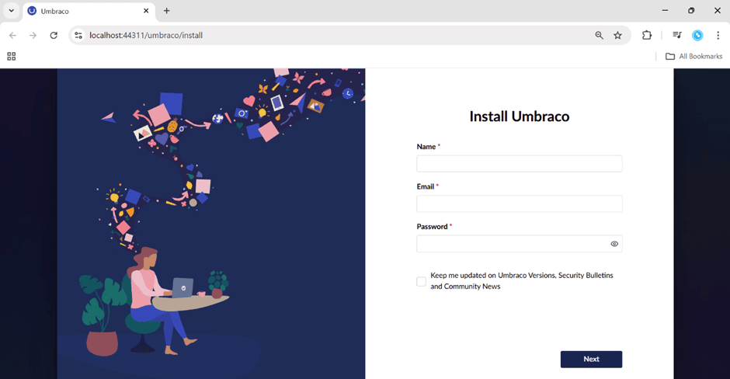Open the media controls icon
730x379 pixels.
677,35
